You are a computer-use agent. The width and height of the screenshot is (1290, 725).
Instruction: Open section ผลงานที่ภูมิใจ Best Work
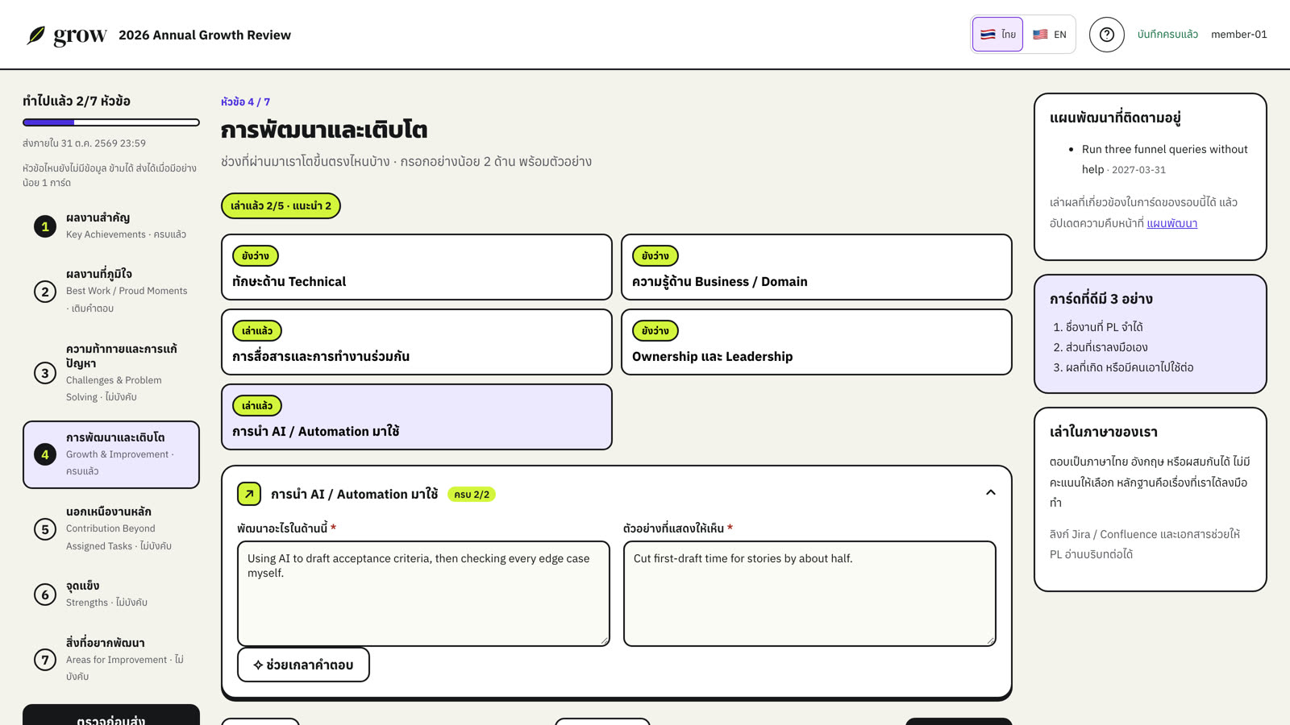[x=111, y=291]
